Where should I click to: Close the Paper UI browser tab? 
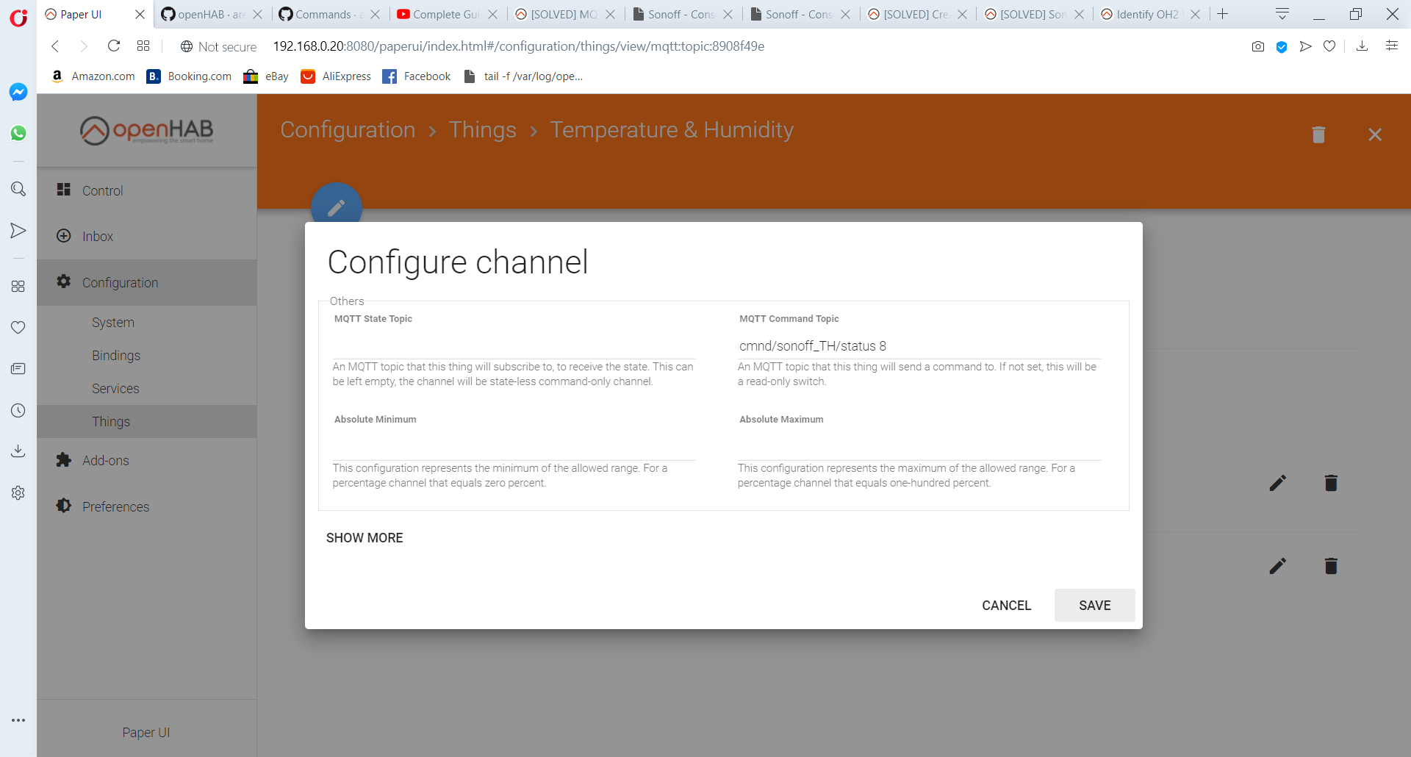(140, 15)
